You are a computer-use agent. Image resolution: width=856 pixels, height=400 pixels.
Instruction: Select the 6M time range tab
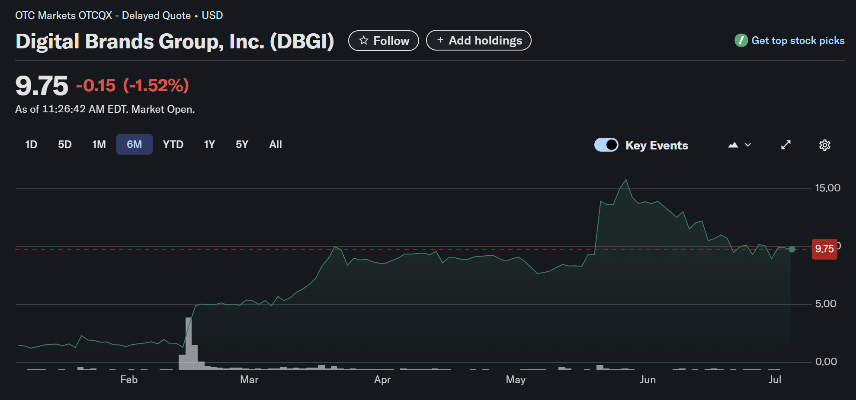click(134, 144)
